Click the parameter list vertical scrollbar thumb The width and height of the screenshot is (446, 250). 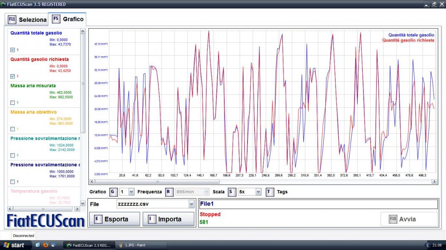coord(83,83)
